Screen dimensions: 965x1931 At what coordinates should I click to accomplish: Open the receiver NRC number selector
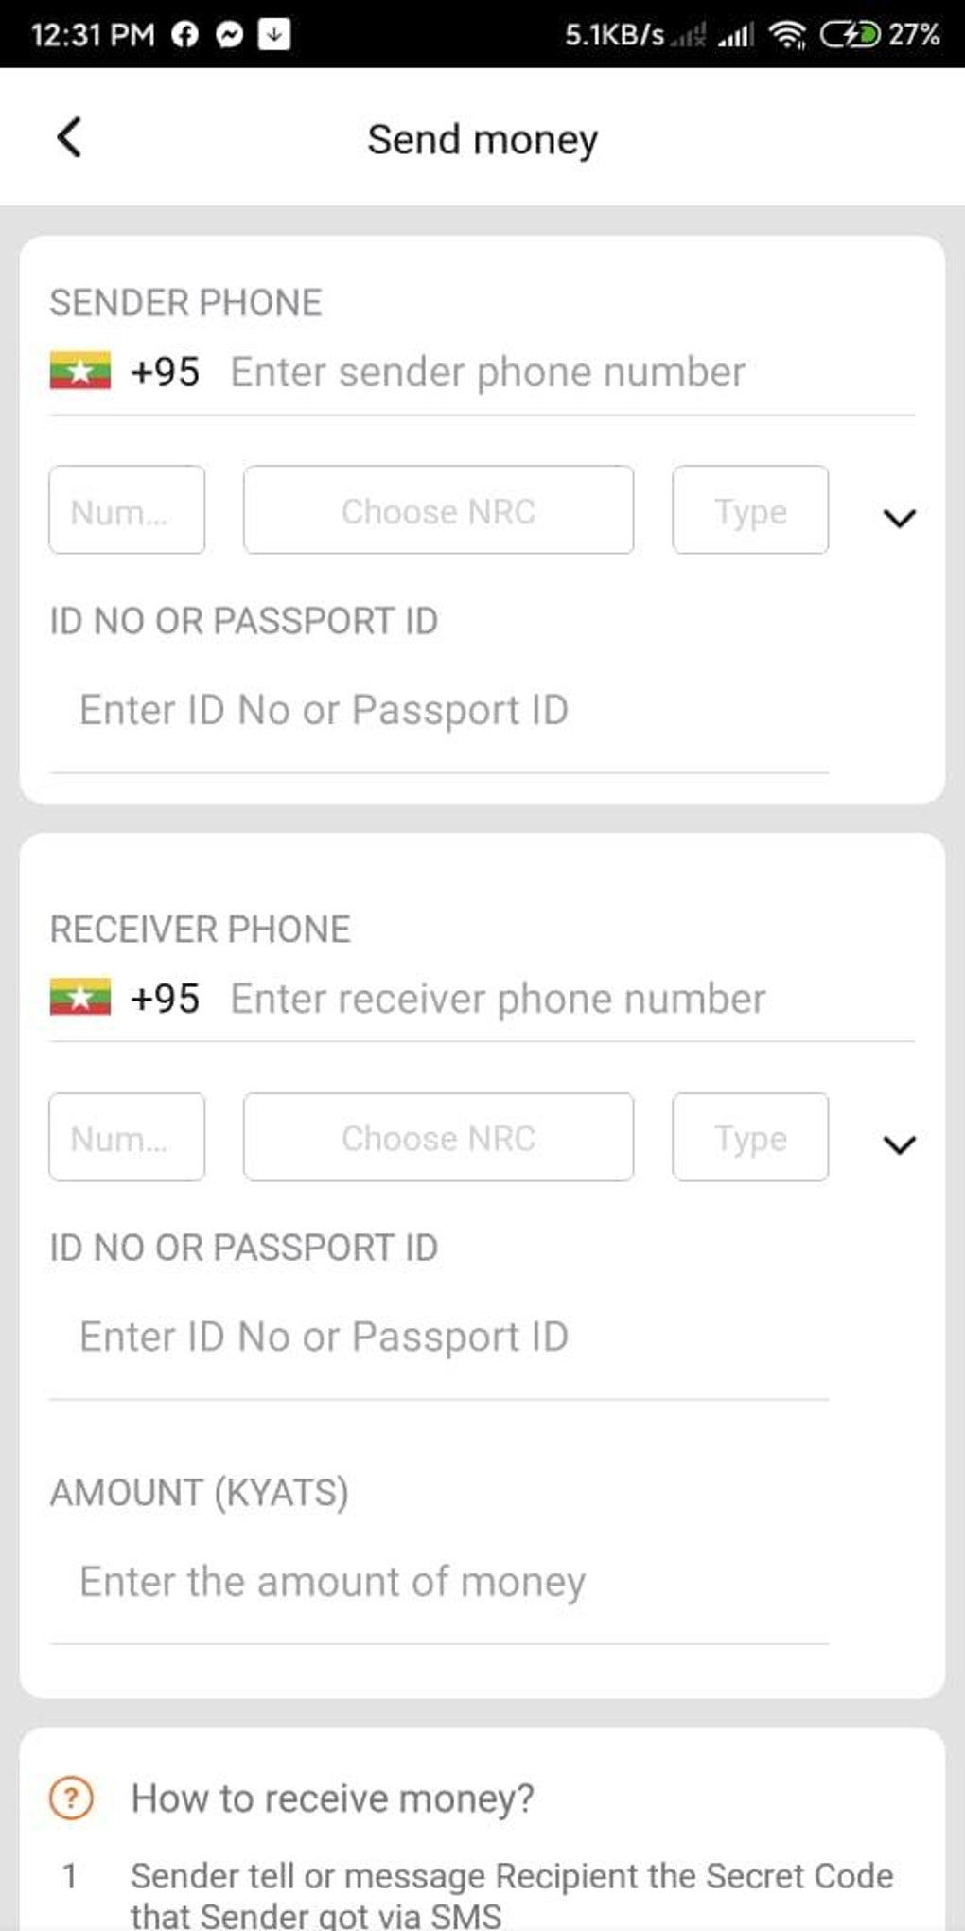[126, 1138]
